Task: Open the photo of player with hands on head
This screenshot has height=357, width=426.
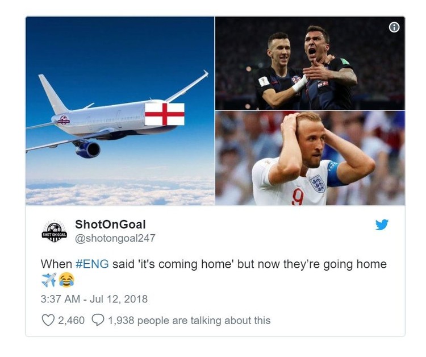Action: click(x=310, y=158)
